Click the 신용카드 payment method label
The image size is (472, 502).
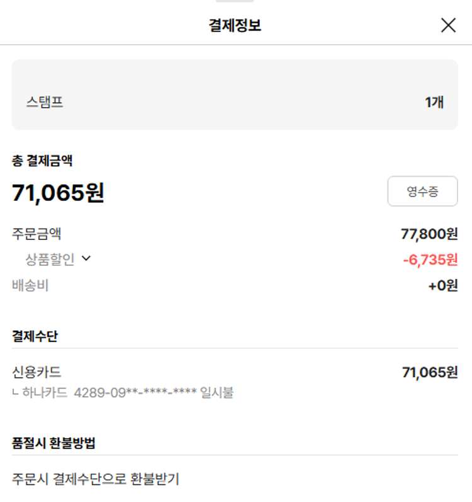[37, 372]
